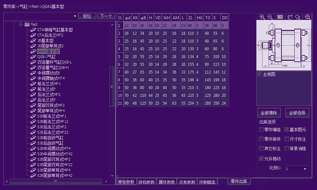
Task: Click the tree horizontal scroll right arrow
Action: click(106, 182)
